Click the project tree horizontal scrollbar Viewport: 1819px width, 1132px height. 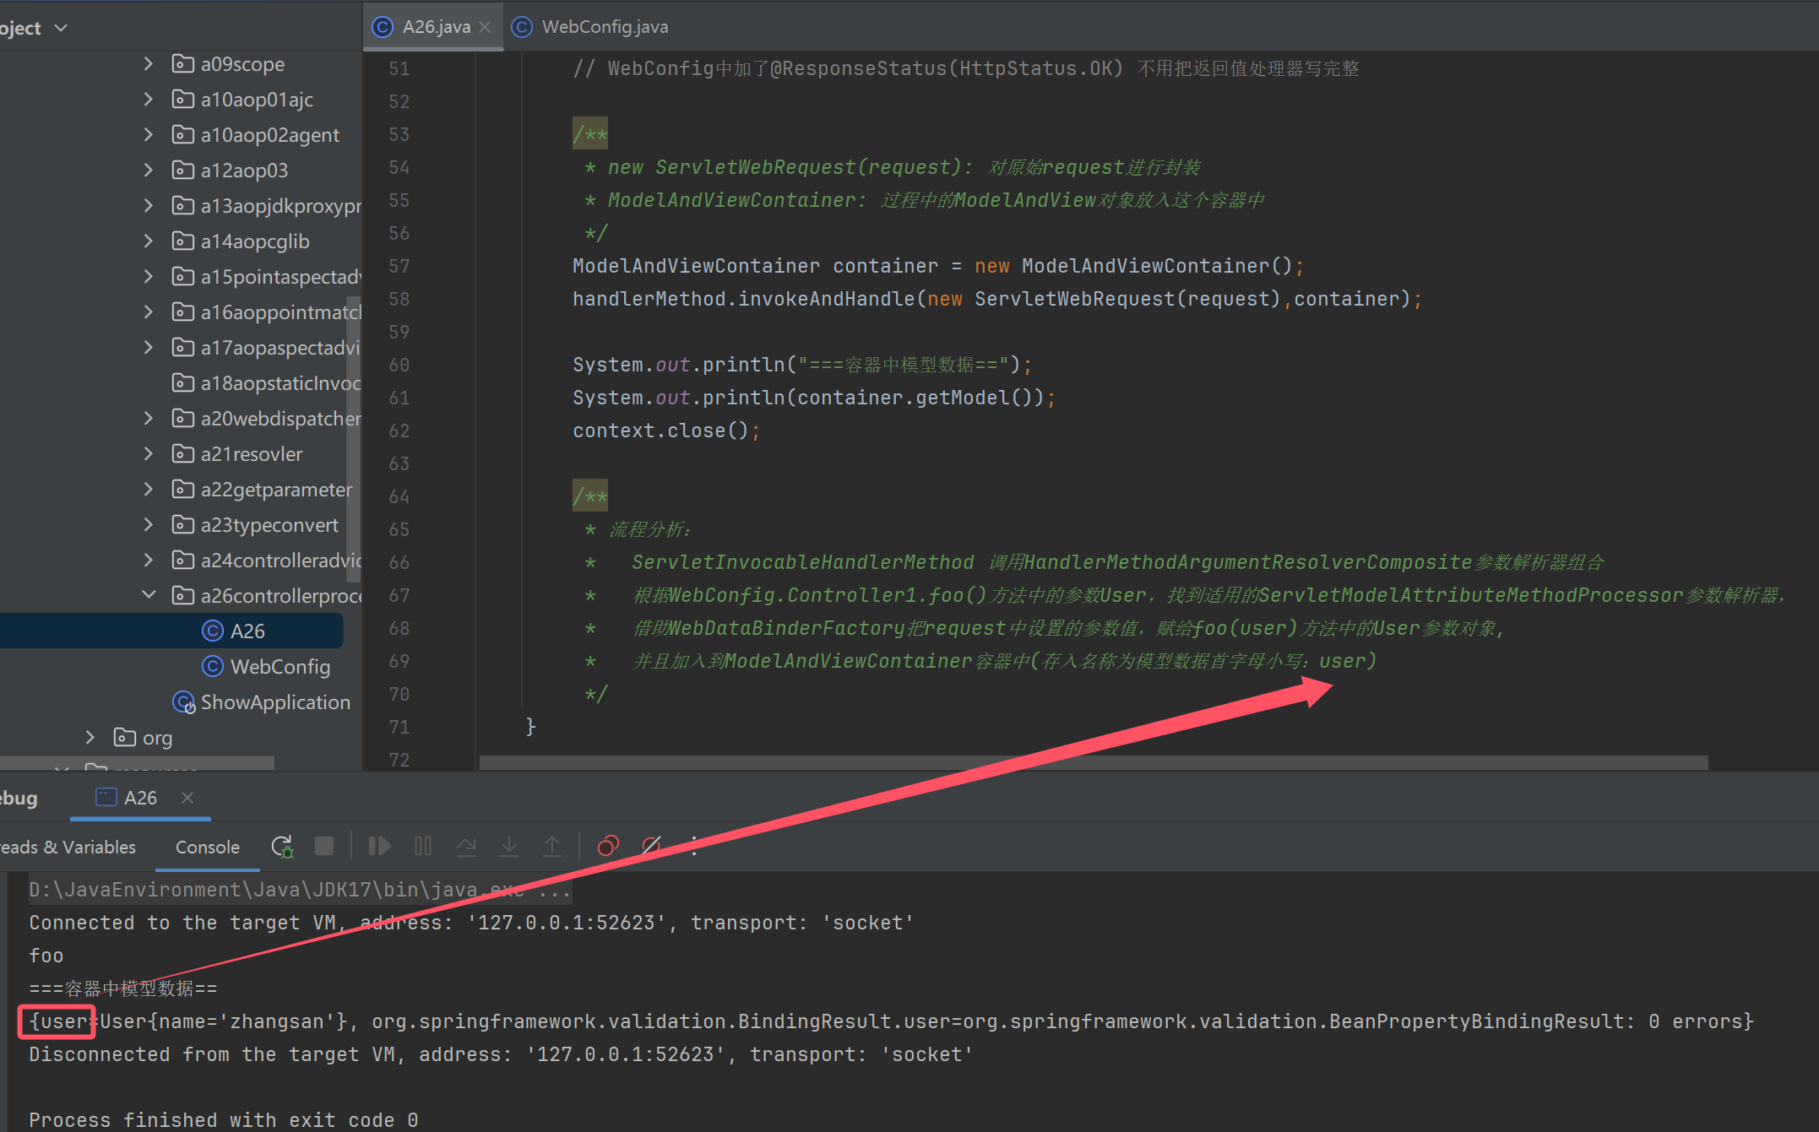point(137,762)
